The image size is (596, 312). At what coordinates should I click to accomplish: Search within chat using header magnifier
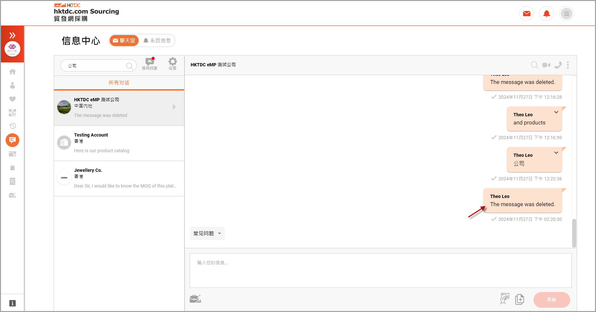535,65
